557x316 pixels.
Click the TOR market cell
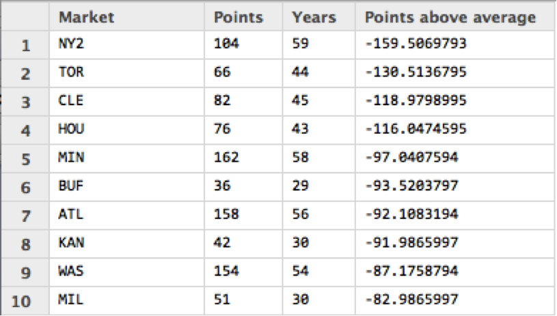(71, 72)
